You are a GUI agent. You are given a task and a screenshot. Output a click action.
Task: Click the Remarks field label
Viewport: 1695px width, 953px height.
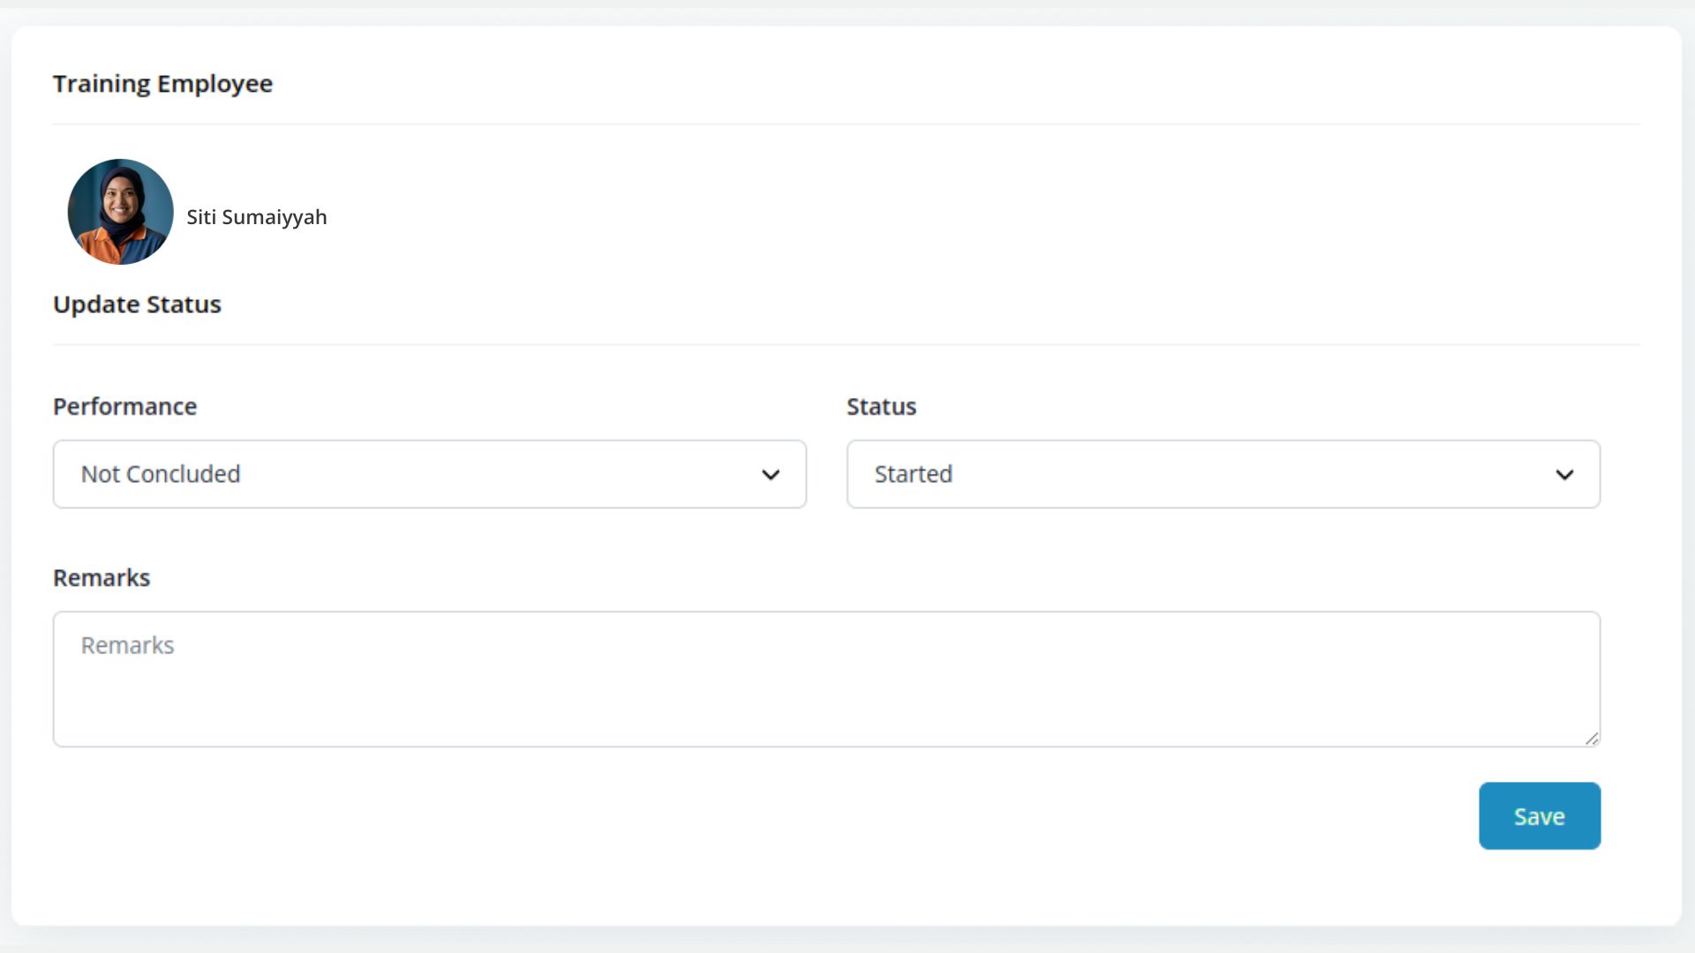(x=102, y=578)
